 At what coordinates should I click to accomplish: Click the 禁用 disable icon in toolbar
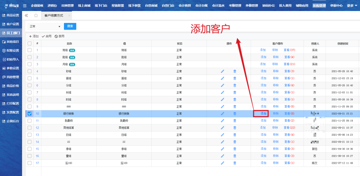tap(56, 36)
